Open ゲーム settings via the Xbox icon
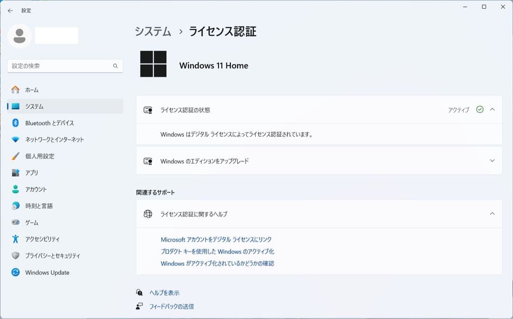The width and height of the screenshot is (513, 319). (16, 223)
